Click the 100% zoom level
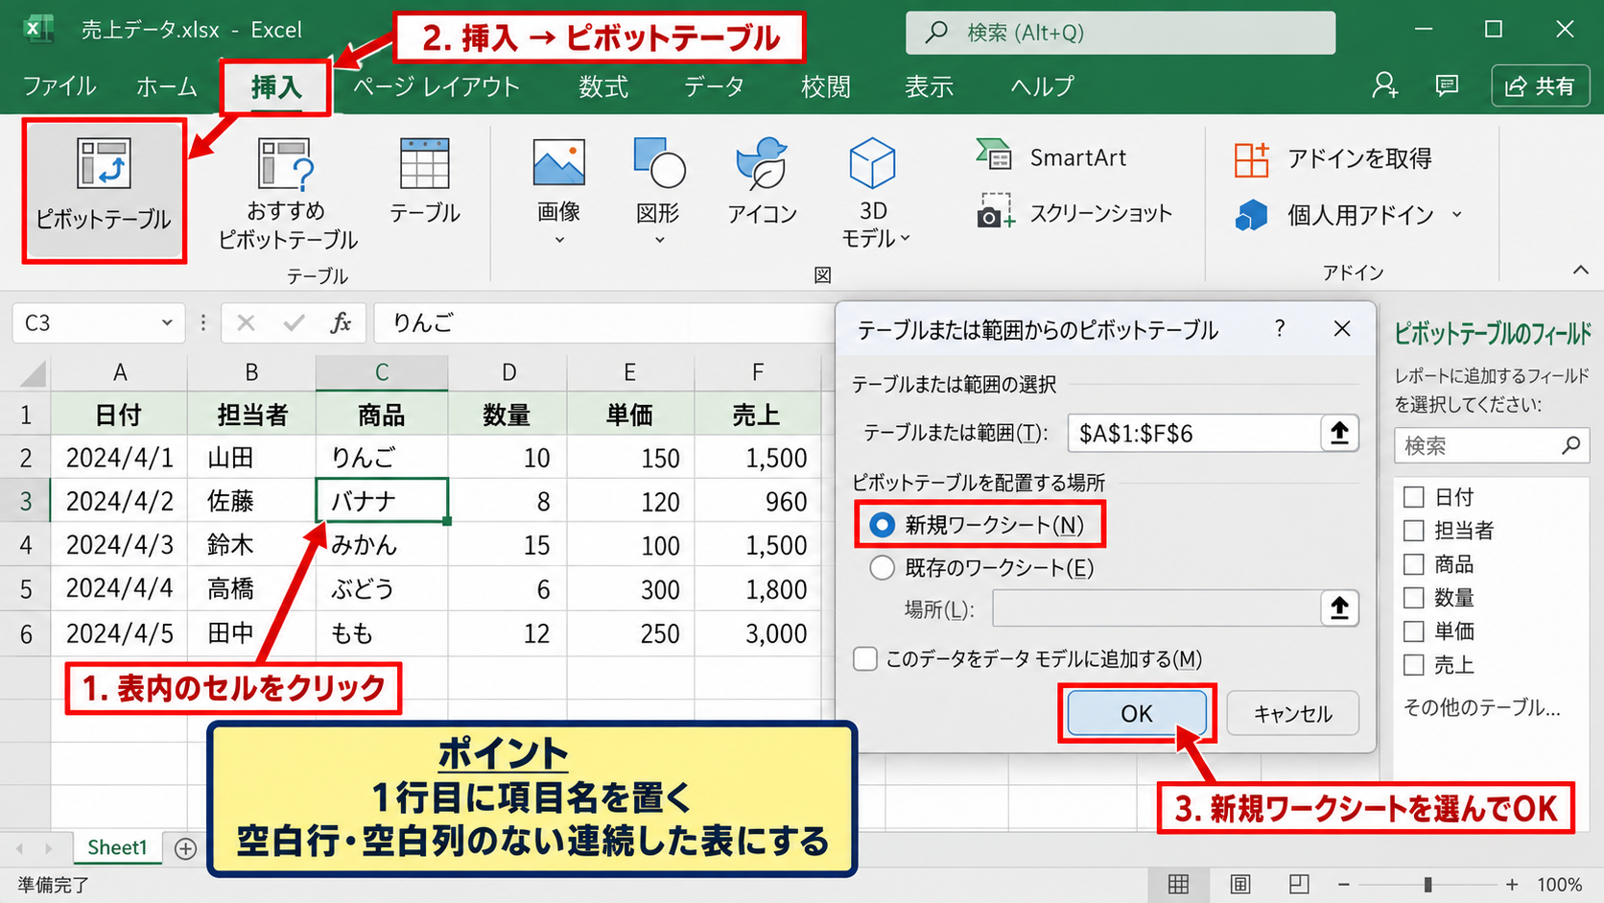This screenshot has width=1604, height=903. pos(1560,884)
